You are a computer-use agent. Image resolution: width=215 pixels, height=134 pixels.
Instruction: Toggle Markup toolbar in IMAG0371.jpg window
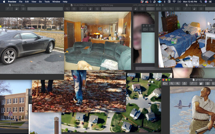pos(23,9)
